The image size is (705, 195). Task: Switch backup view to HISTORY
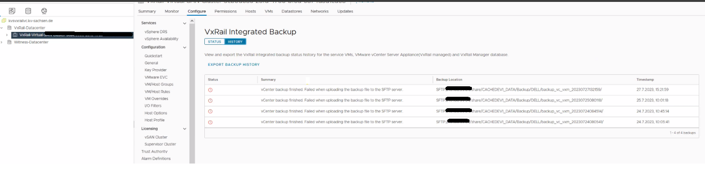pos(235,42)
